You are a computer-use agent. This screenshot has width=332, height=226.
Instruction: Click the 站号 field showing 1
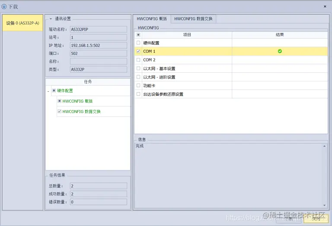click(99, 37)
